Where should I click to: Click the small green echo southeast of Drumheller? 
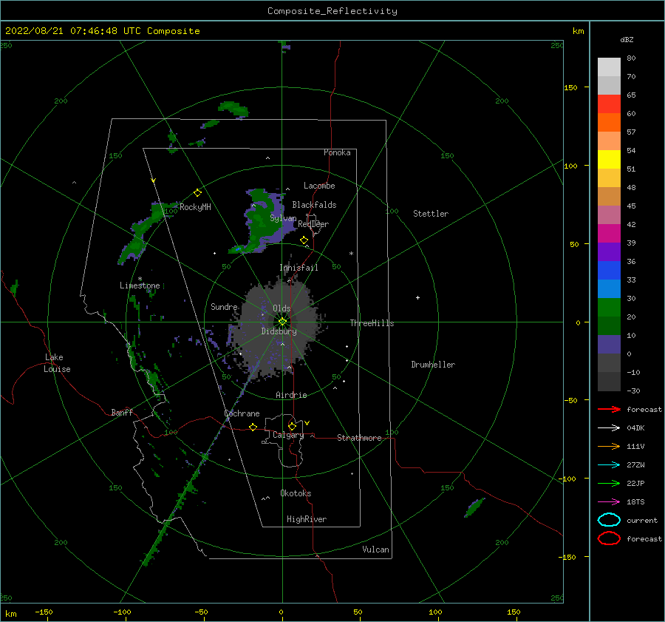[474, 507]
